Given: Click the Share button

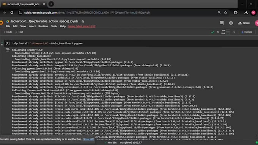Looking at the screenshot, I should [x=244, y=23].
